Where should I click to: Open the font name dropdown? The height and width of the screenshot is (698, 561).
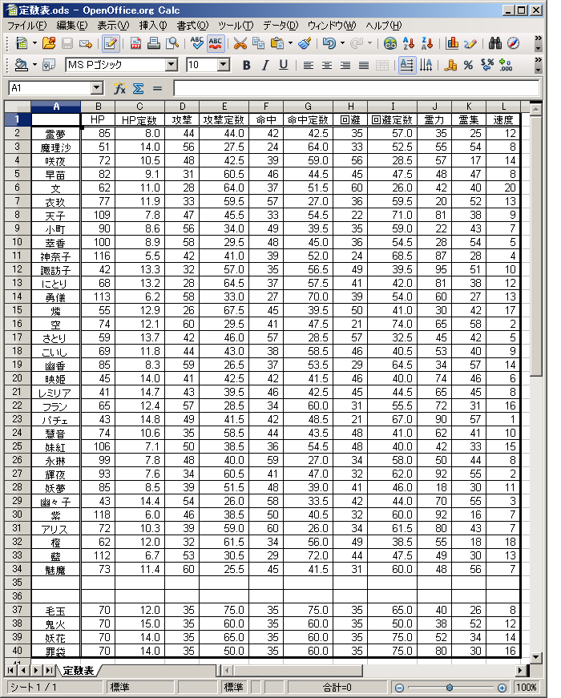pos(172,65)
